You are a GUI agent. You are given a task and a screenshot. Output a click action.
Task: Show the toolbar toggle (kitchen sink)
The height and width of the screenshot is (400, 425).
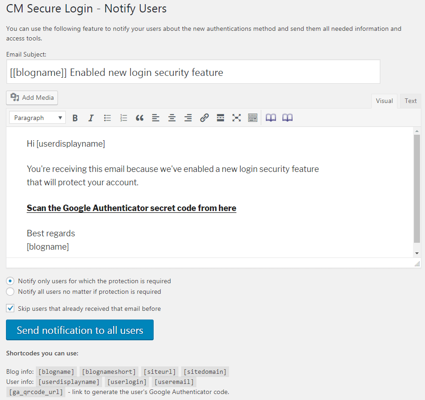point(253,118)
